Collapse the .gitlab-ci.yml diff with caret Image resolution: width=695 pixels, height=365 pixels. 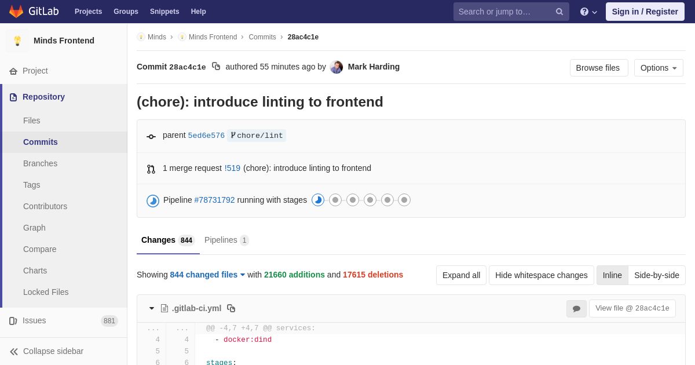coord(152,308)
